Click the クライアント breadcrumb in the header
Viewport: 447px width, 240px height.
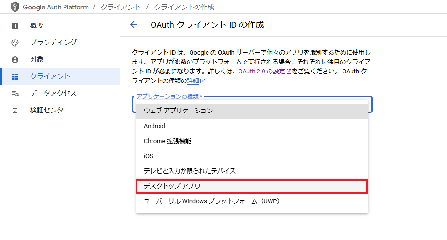click(120, 8)
